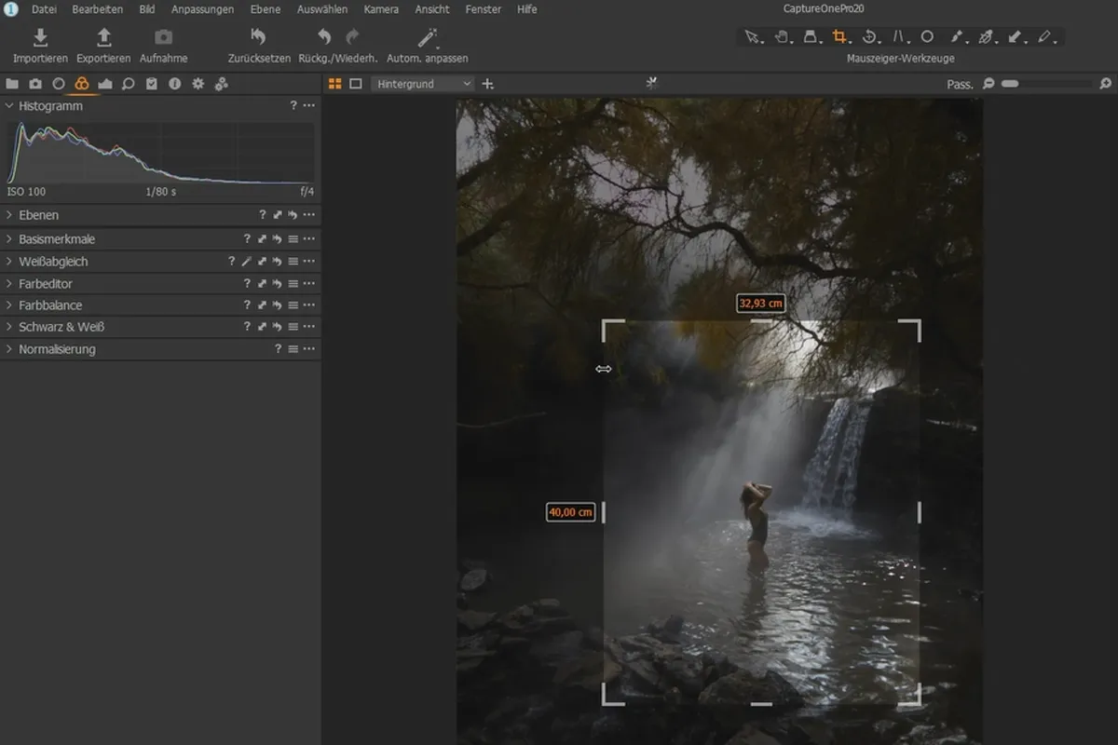Zoom in with plus magnifier icon

[x=1104, y=84]
